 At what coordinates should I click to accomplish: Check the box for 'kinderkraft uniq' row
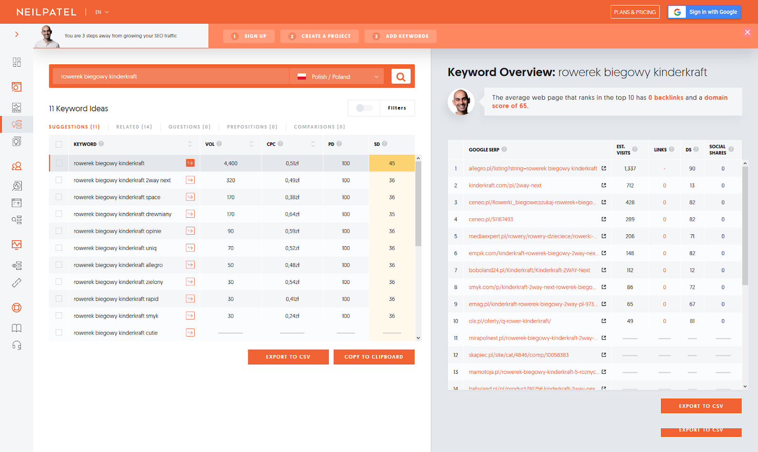(59, 248)
